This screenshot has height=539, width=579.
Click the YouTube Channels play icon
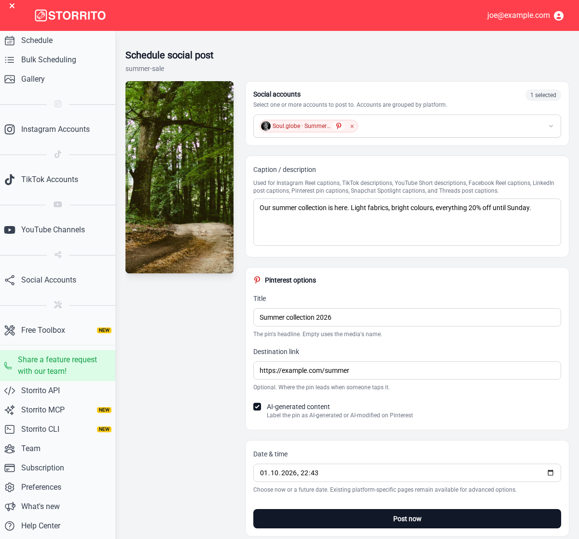click(x=10, y=230)
